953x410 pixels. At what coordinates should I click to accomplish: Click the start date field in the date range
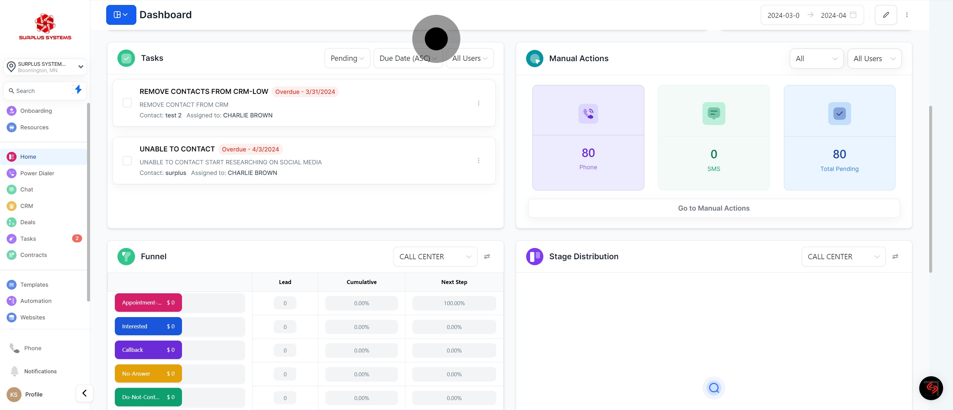783,15
